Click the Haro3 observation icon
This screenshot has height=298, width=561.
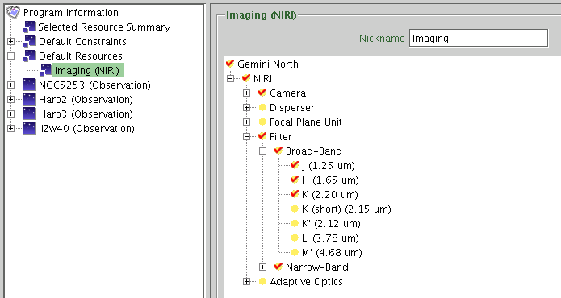point(29,114)
